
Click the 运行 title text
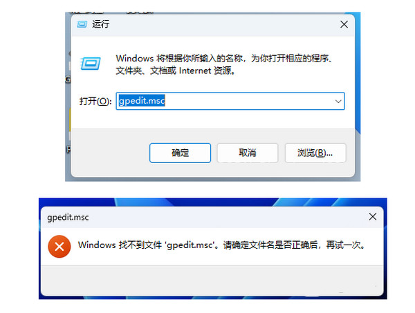(x=100, y=24)
